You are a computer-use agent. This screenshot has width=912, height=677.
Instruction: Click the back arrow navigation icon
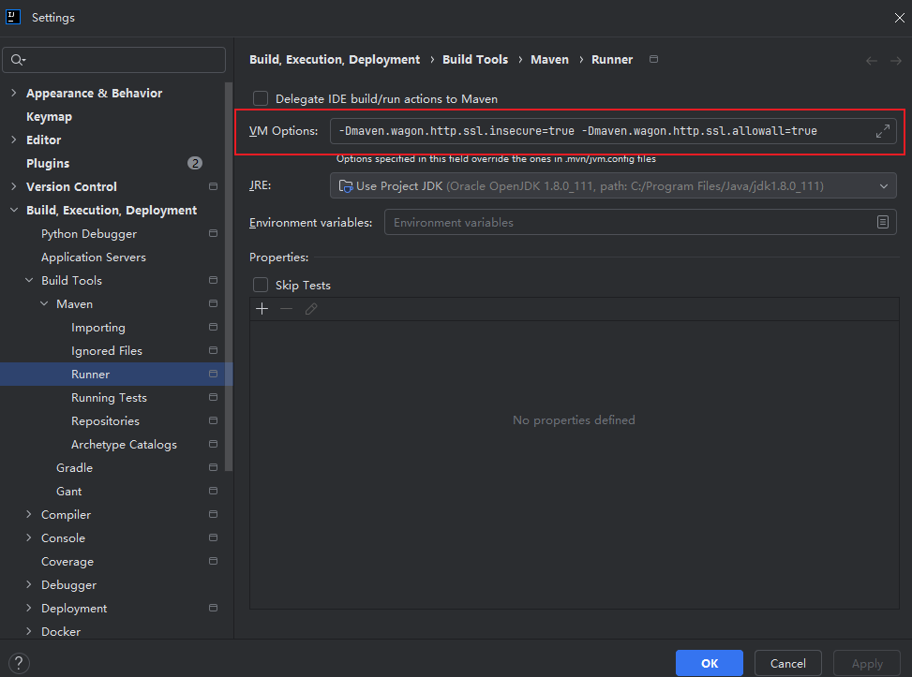872,61
